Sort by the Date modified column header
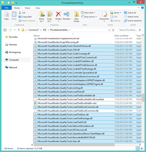146x152 pixels. (121, 36)
